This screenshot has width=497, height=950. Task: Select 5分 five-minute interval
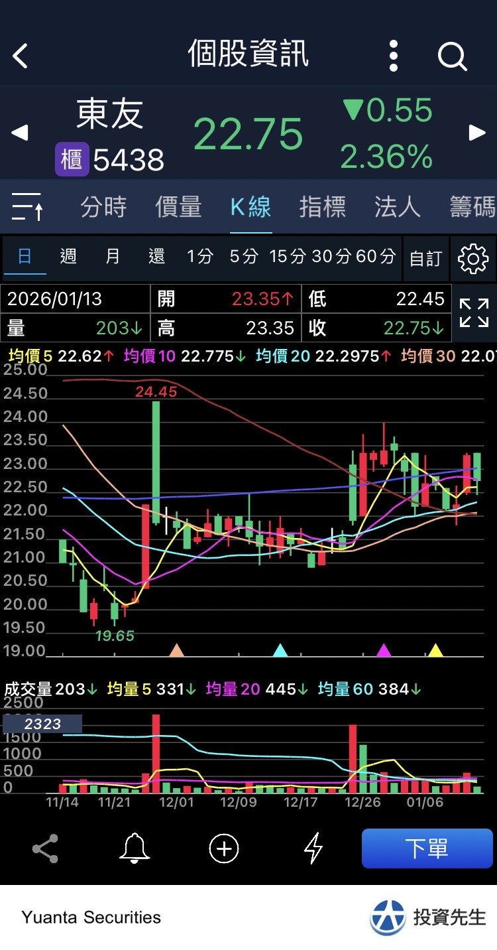[x=243, y=256]
